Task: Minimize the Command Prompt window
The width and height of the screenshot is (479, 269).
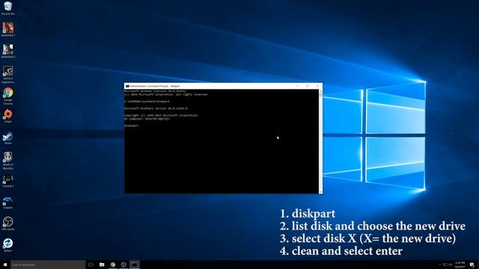Action: [297, 86]
